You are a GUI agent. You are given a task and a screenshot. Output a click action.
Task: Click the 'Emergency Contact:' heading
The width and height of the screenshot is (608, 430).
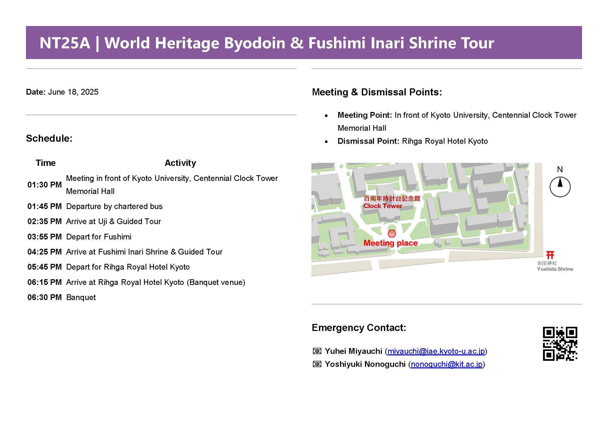point(359,328)
